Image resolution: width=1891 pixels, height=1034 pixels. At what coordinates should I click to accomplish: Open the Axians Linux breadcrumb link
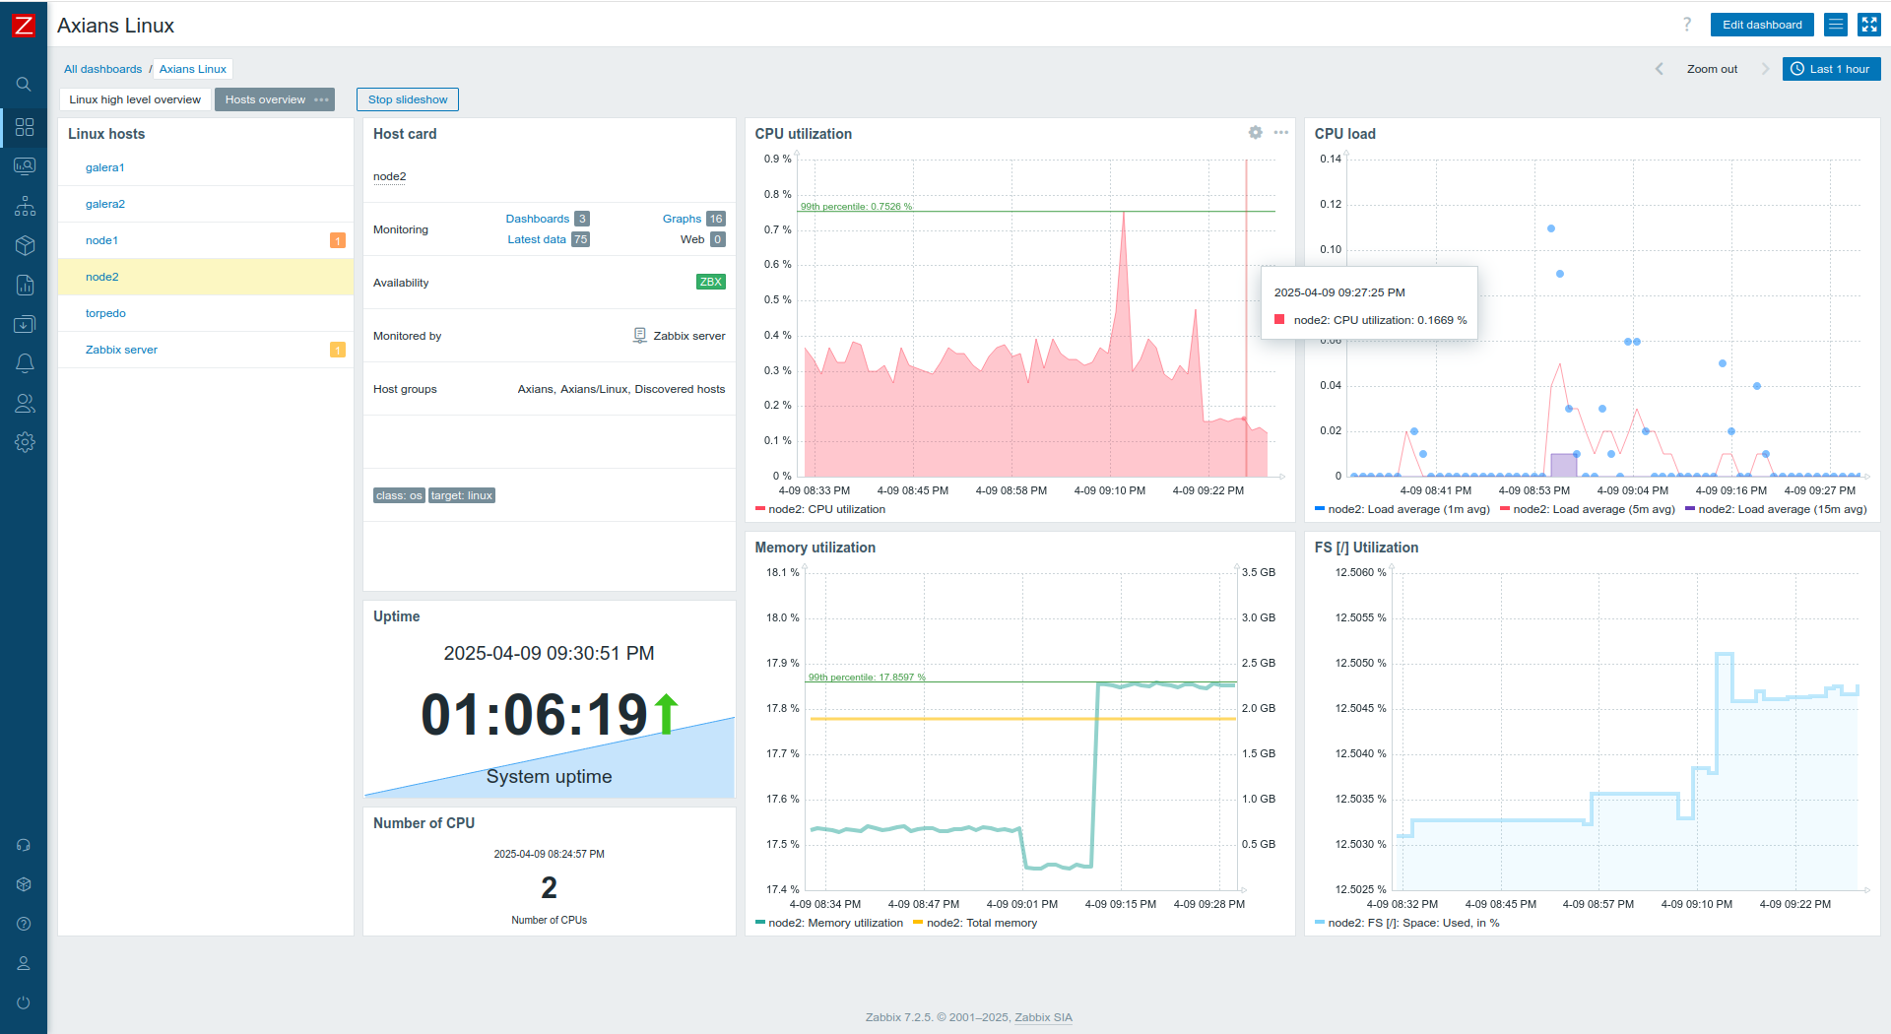[x=193, y=69]
